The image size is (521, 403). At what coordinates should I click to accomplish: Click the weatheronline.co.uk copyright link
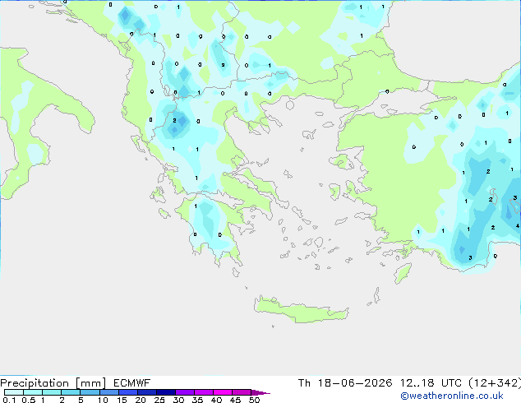point(452,396)
